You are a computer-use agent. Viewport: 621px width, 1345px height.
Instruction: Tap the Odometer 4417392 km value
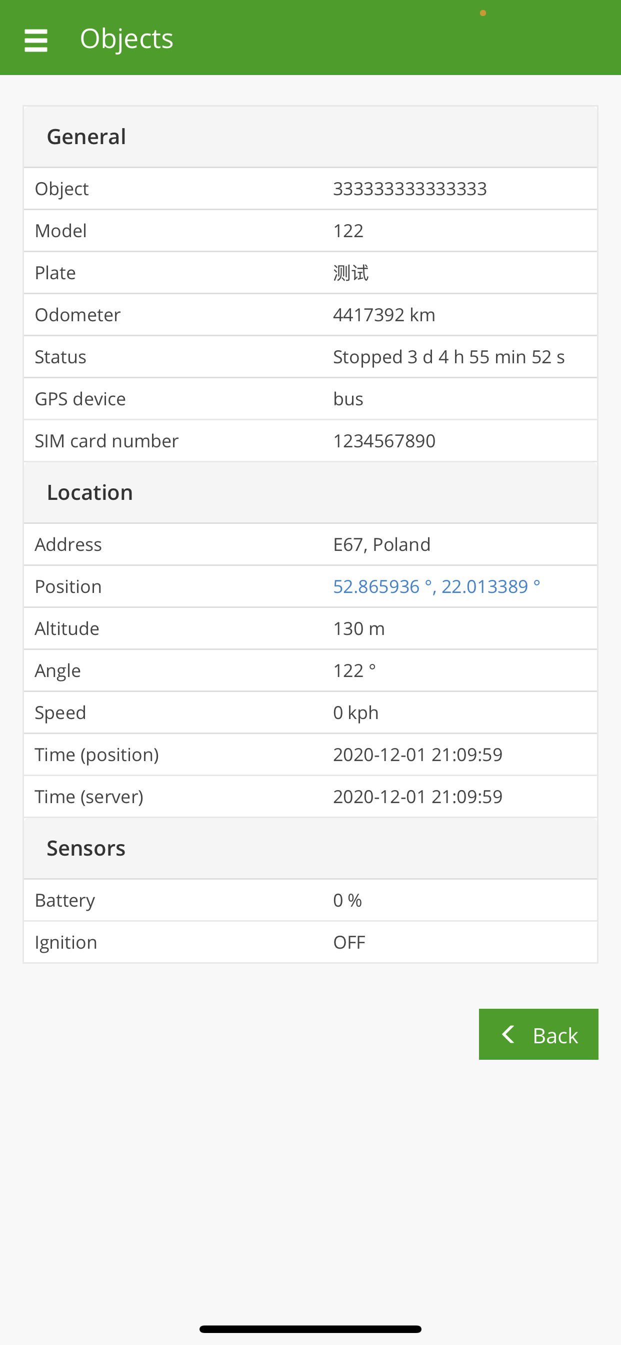[384, 315]
